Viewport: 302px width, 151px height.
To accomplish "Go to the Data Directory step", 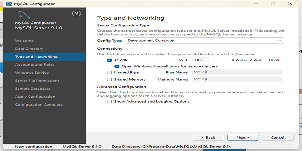I will (29, 49).
